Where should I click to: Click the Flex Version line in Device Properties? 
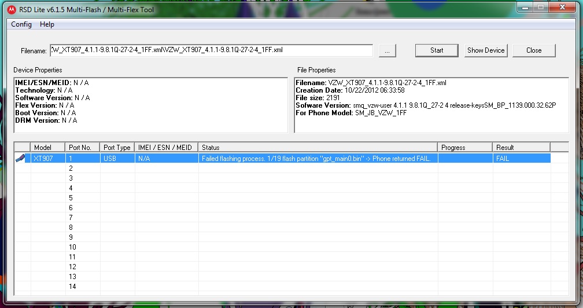(45, 105)
